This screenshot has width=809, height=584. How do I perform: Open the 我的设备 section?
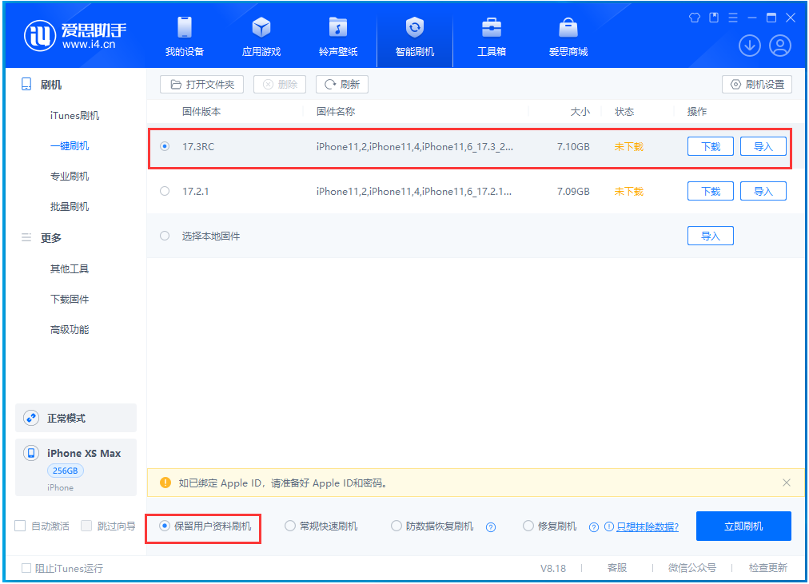click(x=185, y=35)
